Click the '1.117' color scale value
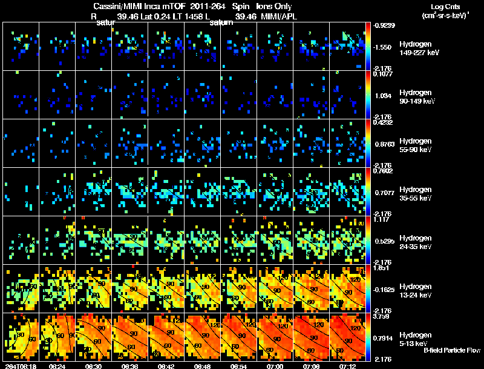 click(x=381, y=219)
